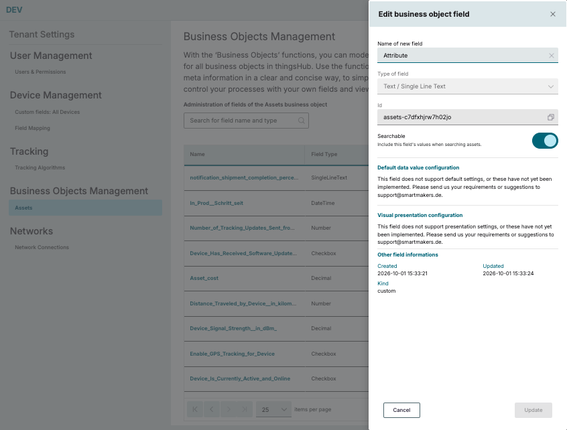The image size is (567, 430).
Task: Open Asset_cost field
Action: (x=204, y=278)
